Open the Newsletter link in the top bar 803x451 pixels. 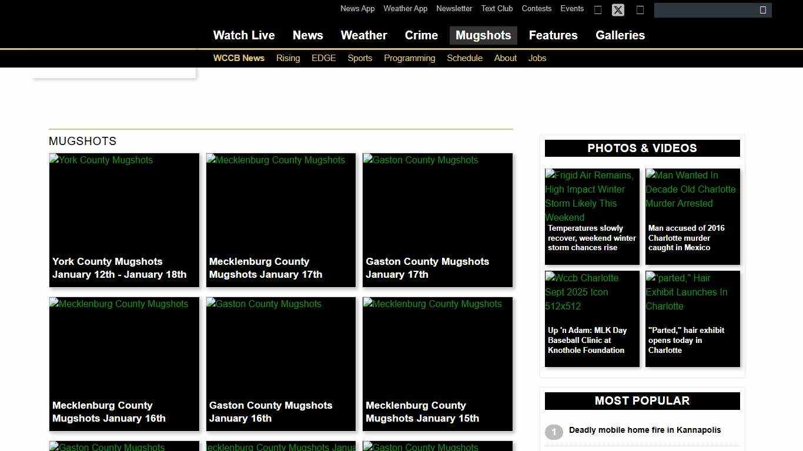click(x=454, y=9)
